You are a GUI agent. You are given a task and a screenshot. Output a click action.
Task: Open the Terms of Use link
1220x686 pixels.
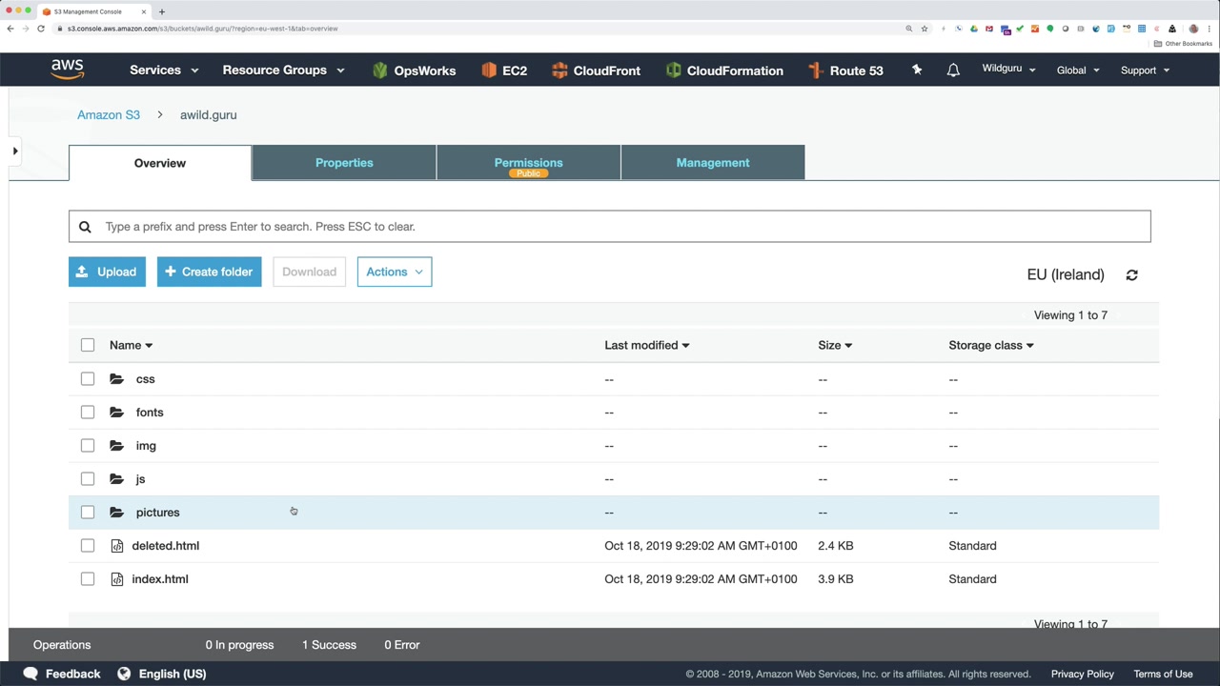coord(1163,674)
